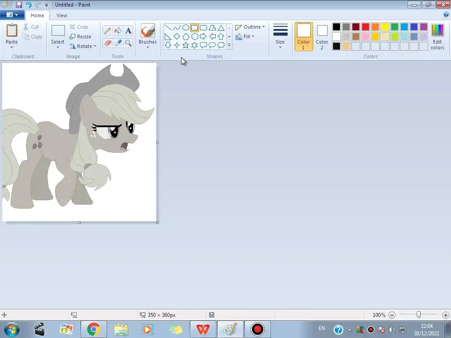451x338 pixels.
Task: Choose the Rectangle shape
Action: click(x=194, y=28)
